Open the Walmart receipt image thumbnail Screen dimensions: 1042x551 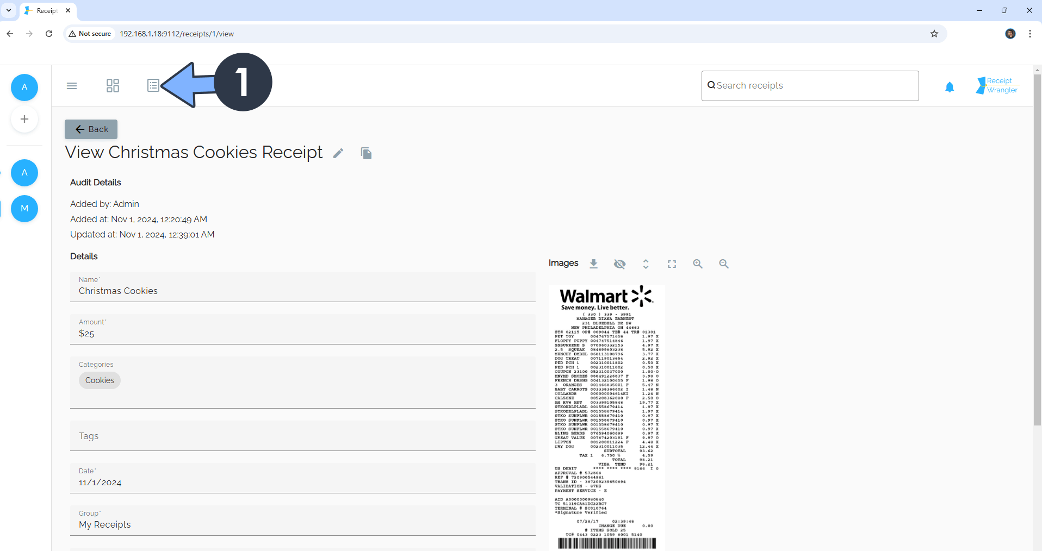pos(606,417)
